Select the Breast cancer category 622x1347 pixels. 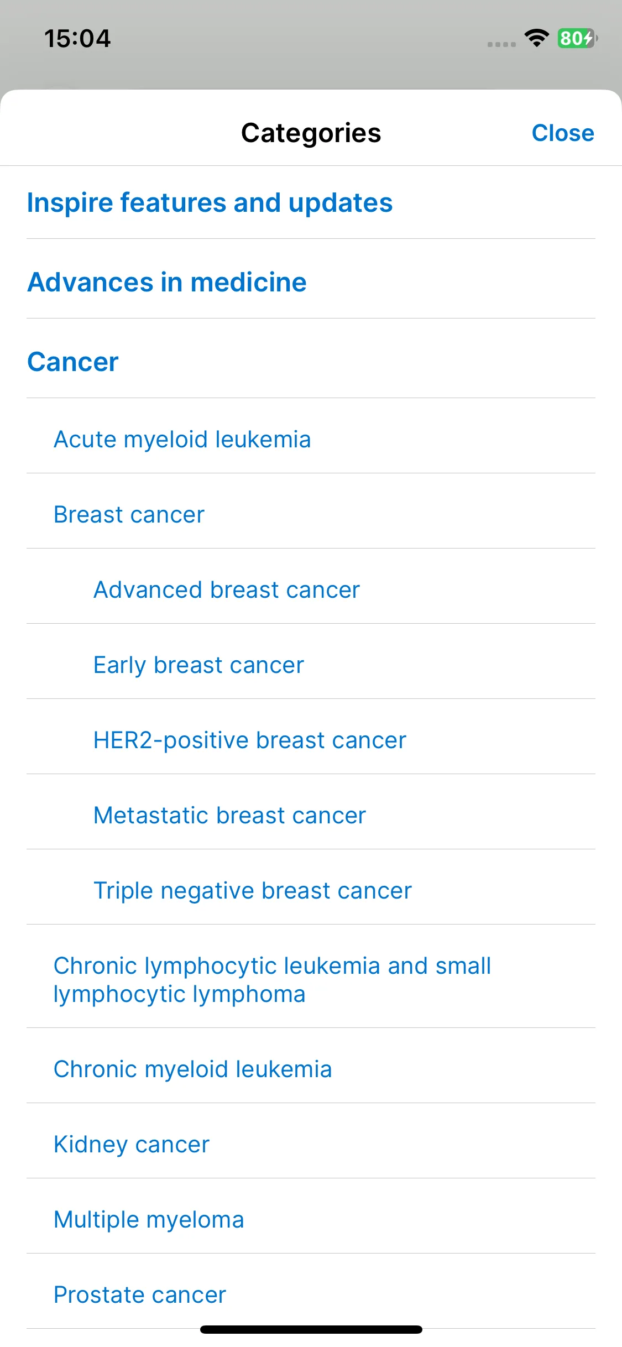click(x=311, y=515)
